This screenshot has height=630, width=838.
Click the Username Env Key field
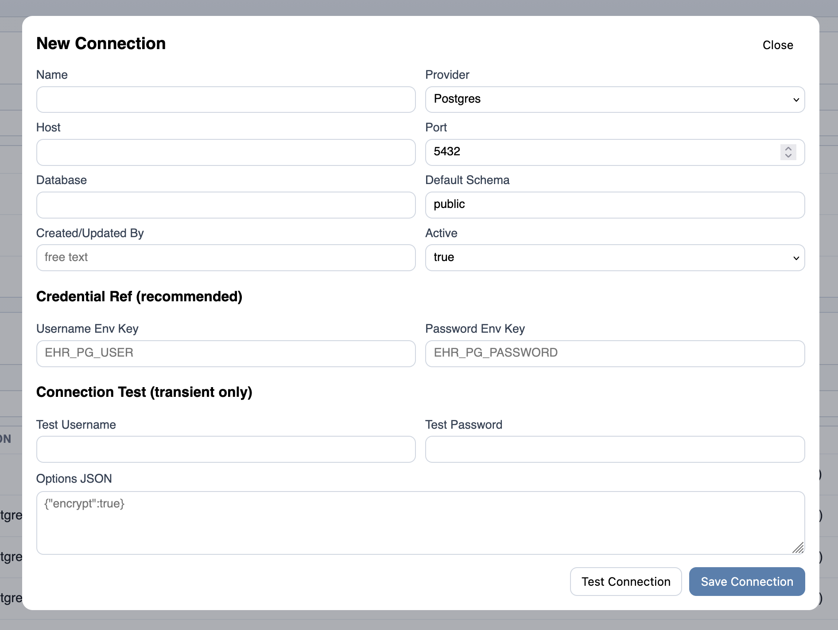226,353
